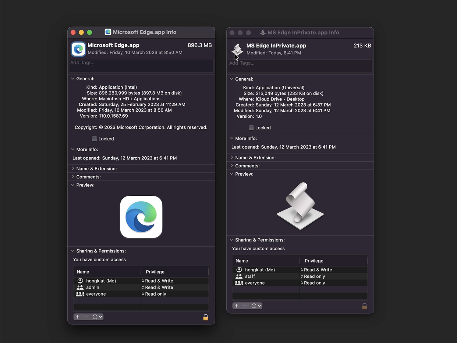The height and width of the screenshot is (343, 457).
Task: Unlock permissions padlock in Microsoft Edge.app window
Action: tap(206, 317)
